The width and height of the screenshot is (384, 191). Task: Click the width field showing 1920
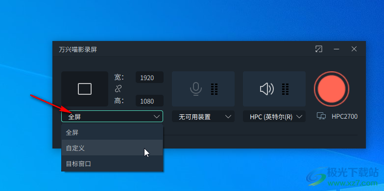[149, 77]
